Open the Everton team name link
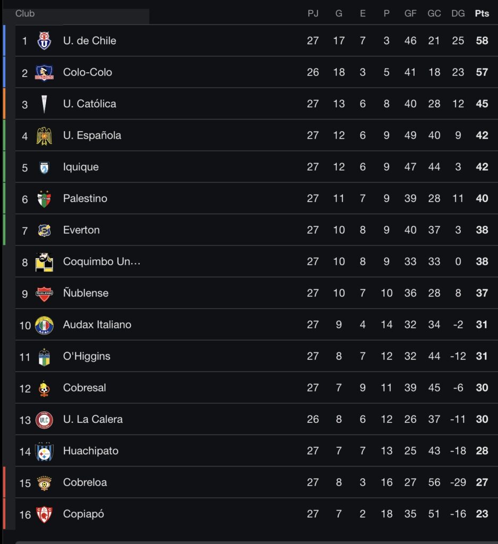The image size is (498, 544). click(x=81, y=230)
